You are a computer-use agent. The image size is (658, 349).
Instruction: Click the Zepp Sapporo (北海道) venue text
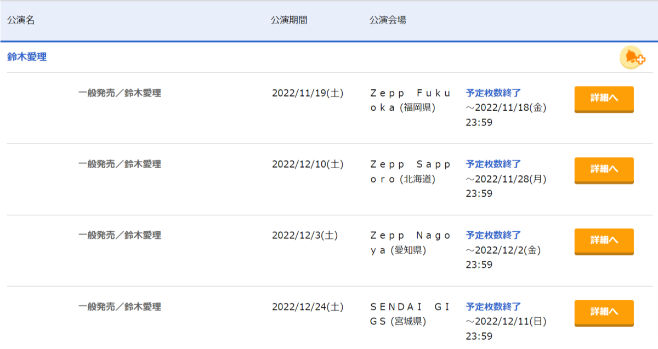pyautogui.click(x=410, y=171)
